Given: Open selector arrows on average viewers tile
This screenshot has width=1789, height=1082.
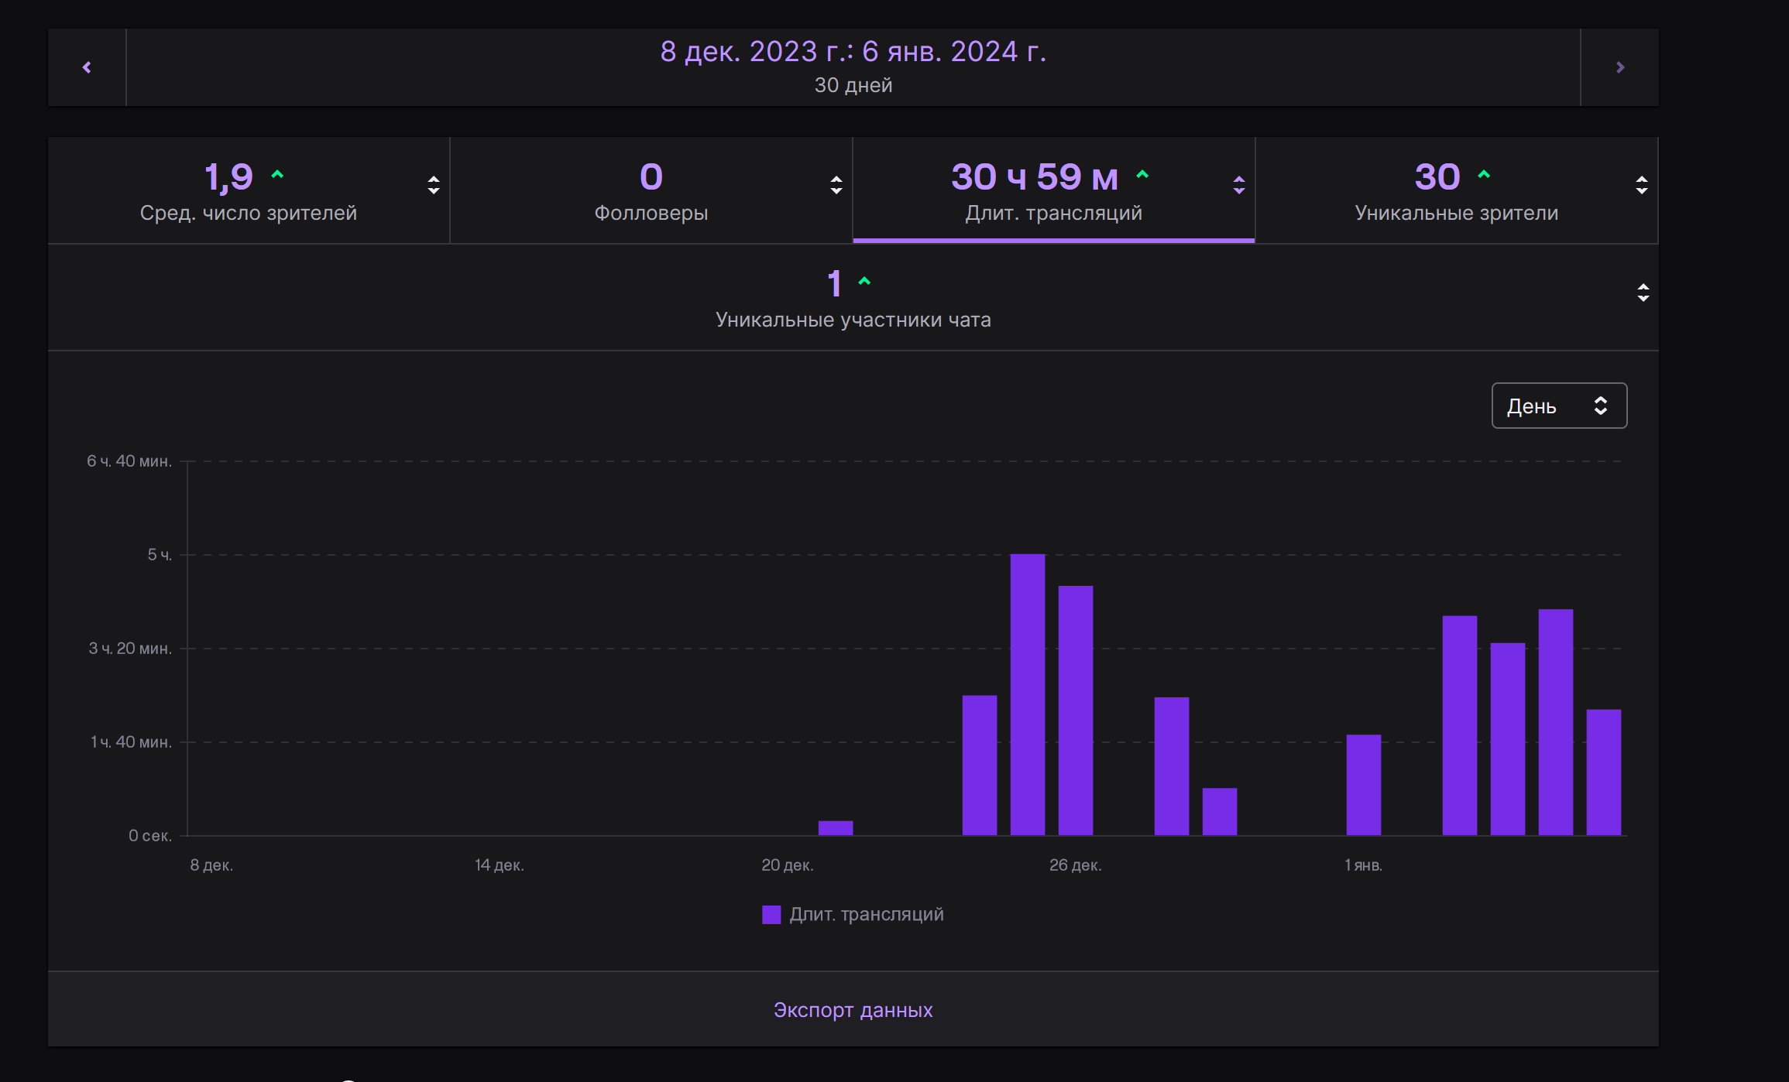Looking at the screenshot, I should [434, 185].
